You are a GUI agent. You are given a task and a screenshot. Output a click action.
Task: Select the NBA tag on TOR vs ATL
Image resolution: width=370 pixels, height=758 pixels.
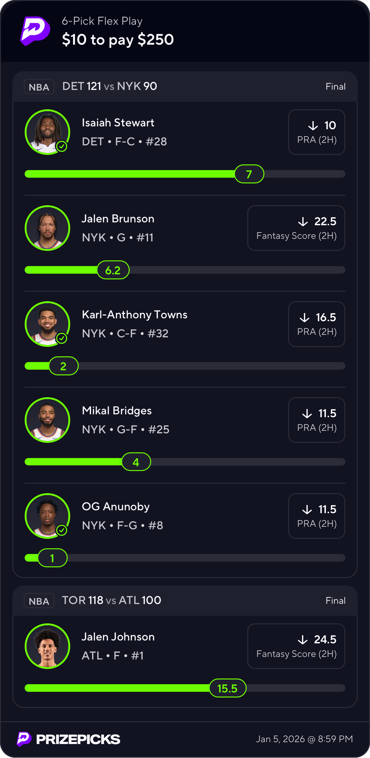tap(39, 601)
